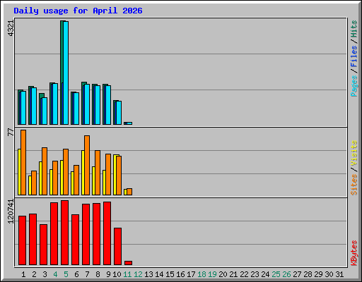
Task: Click green weekend day label 25
Action: [x=276, y=274]
